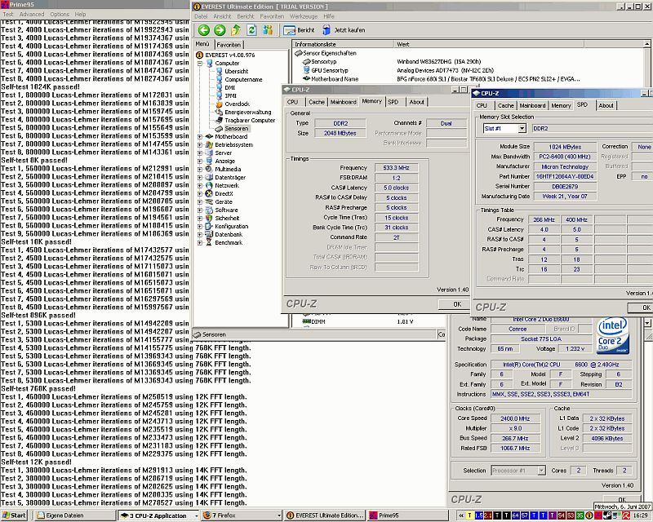Expand the DirectX tree node
The width and height of the screenshot is (653, 522).
(200, 193)
